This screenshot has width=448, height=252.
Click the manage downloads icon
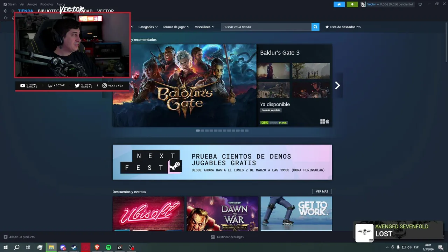pyautogui.click(x=213, y=237)
